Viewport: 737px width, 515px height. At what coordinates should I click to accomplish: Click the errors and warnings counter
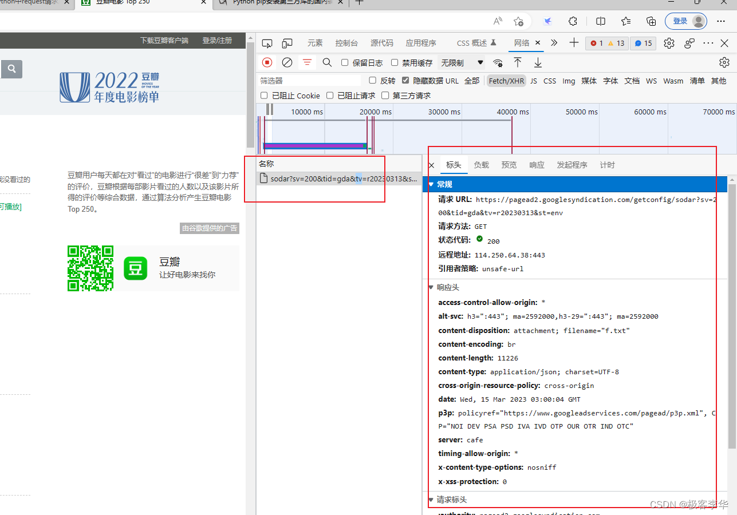[607, 43]
